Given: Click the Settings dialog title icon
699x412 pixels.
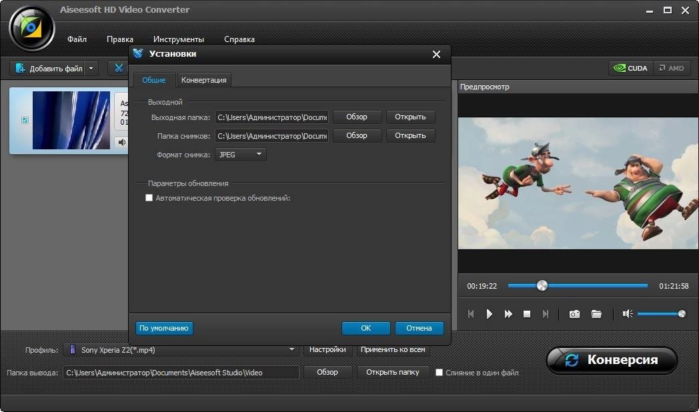Looking at the screenshot, I should point(138,53).
